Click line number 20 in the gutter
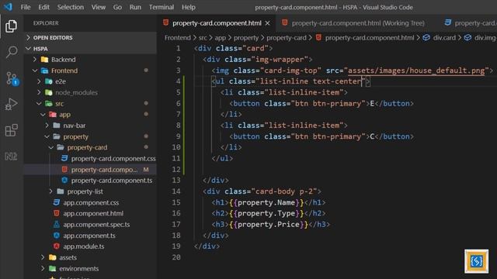 [176, 257]
